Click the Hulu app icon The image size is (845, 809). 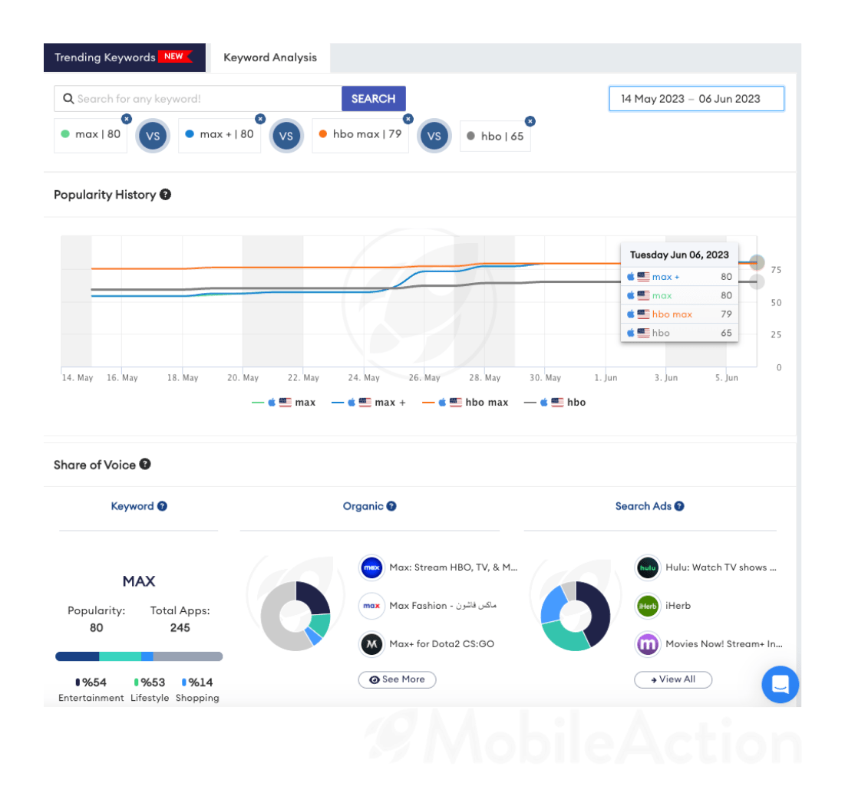(648, 567)
